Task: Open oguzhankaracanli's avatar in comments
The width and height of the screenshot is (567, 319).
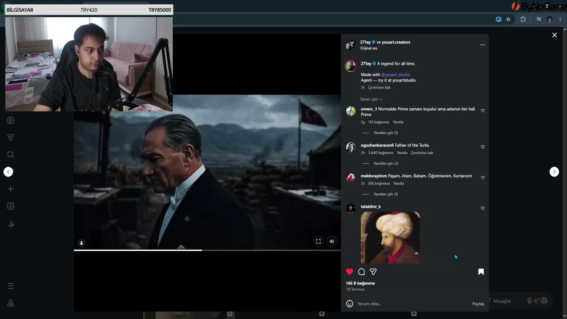Action: [351, 148]
